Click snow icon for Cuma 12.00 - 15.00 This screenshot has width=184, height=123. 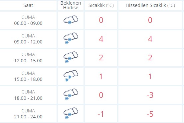[x=71, y=57]
